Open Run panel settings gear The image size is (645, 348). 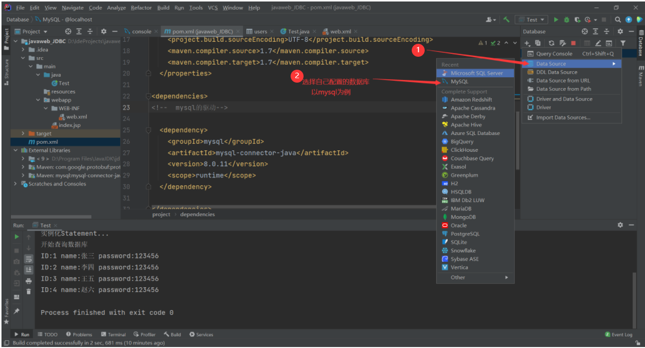coord(620,225)
